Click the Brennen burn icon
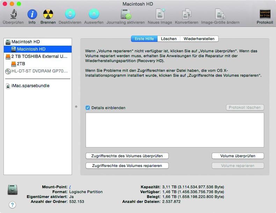The height and width of the screenshot is (213, 276). click(x=48, y=14)
